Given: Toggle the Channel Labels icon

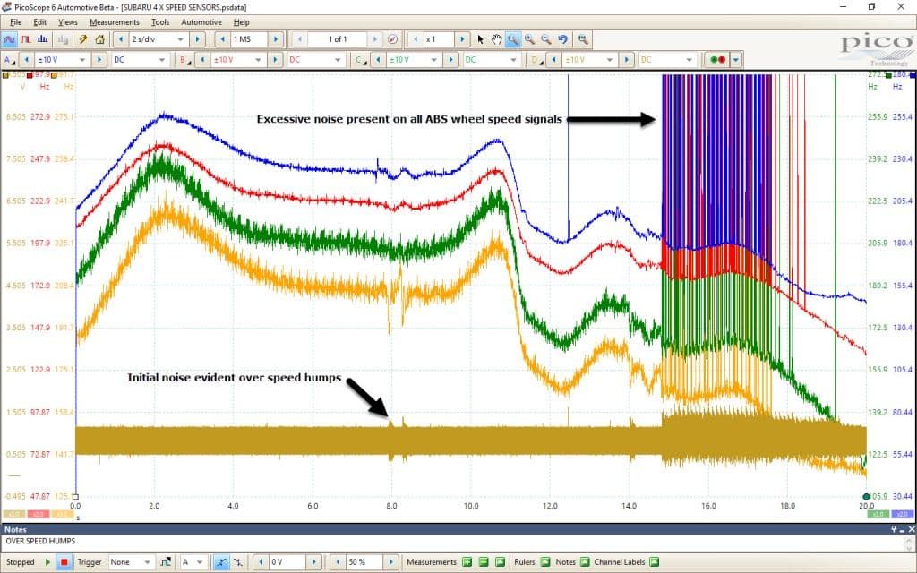Looking at the screenshot, I should click(654, 562).
